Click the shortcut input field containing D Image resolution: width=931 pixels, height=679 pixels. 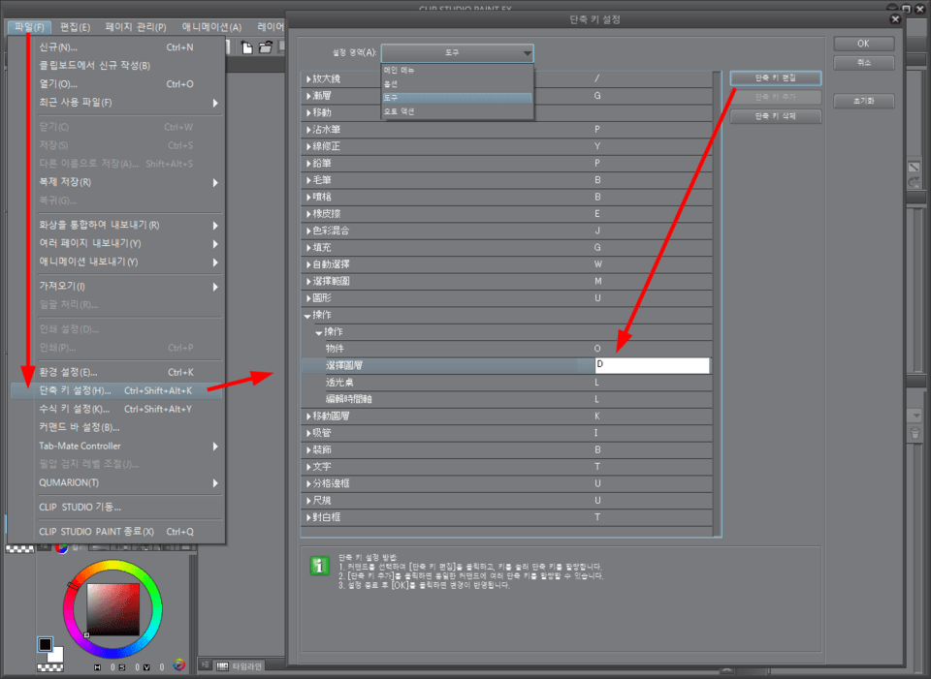click(x=652, y=365)
